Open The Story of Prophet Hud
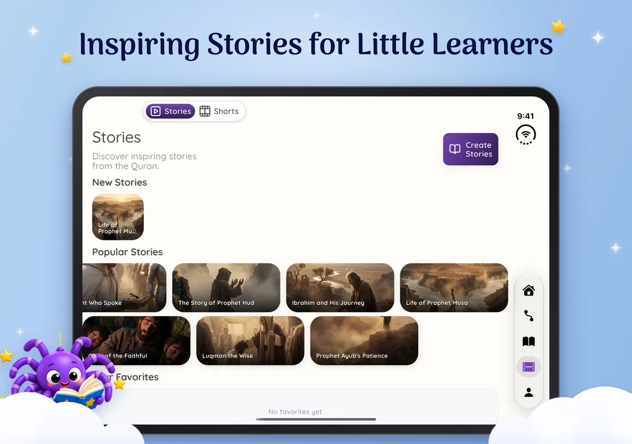 click(x=226, y=287)
